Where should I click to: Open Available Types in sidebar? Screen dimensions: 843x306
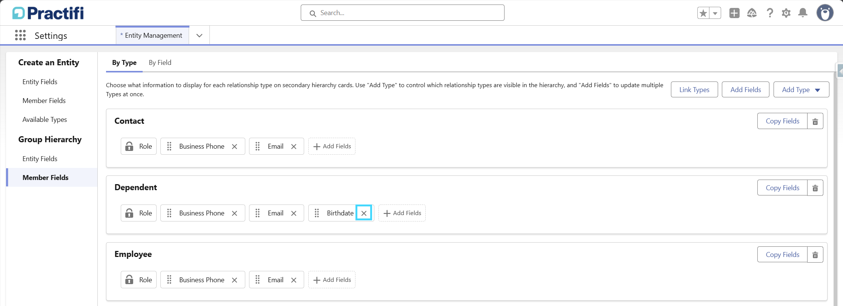tap(45, 120)
